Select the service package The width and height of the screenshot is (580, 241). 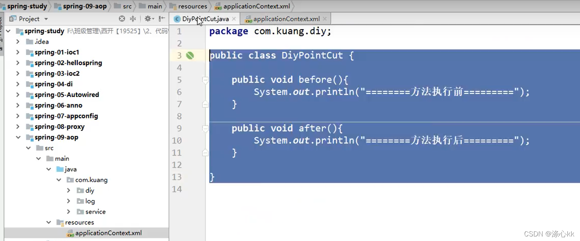pos(95,212)
